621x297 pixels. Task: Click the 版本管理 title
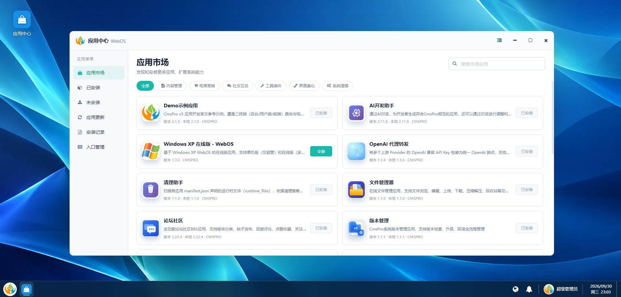pyautogui.click(x=379, y=221)
